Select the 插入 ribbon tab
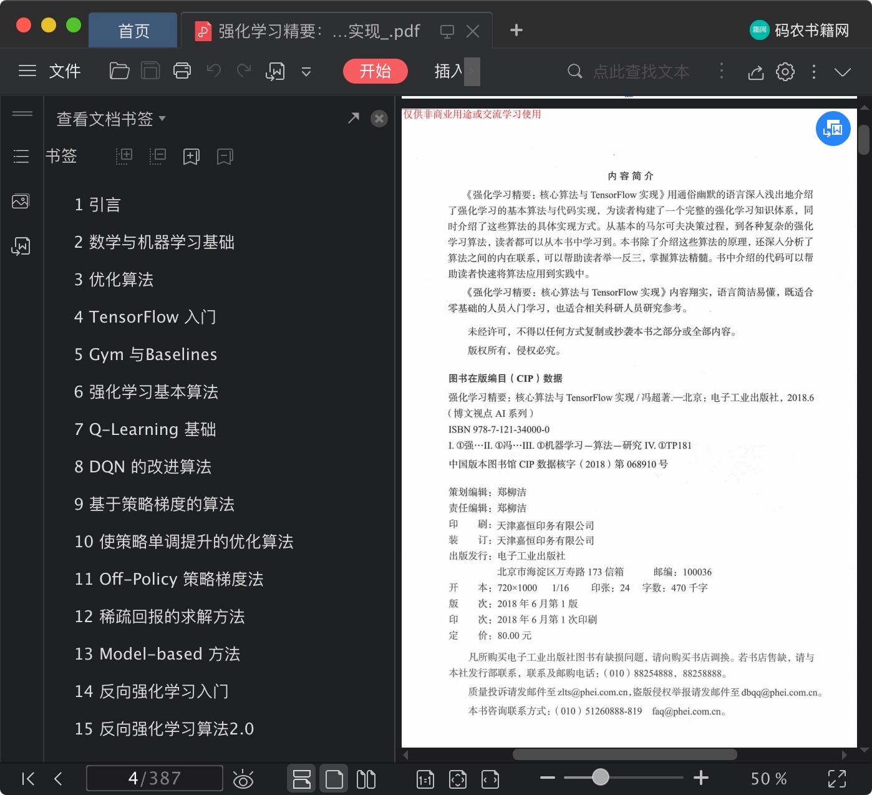Screen dimensions: 872x795 coord(448,71)
